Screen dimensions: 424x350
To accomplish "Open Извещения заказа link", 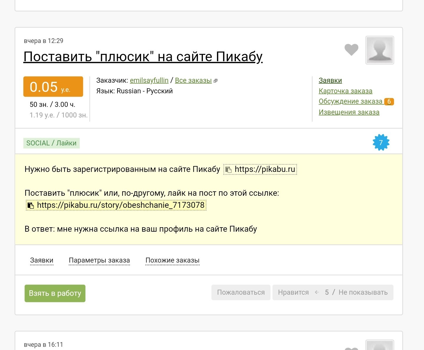I will coord(349,112).
